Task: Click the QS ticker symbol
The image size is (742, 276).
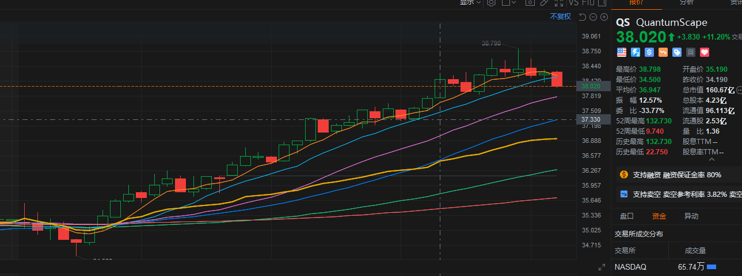Action: [623, 23]
